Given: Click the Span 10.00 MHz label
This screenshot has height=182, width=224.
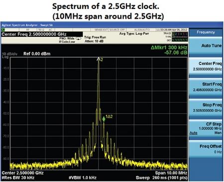Looking at the screenshot, I should pos(171,173).
